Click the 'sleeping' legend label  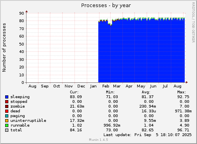click(x=20, y=97)
